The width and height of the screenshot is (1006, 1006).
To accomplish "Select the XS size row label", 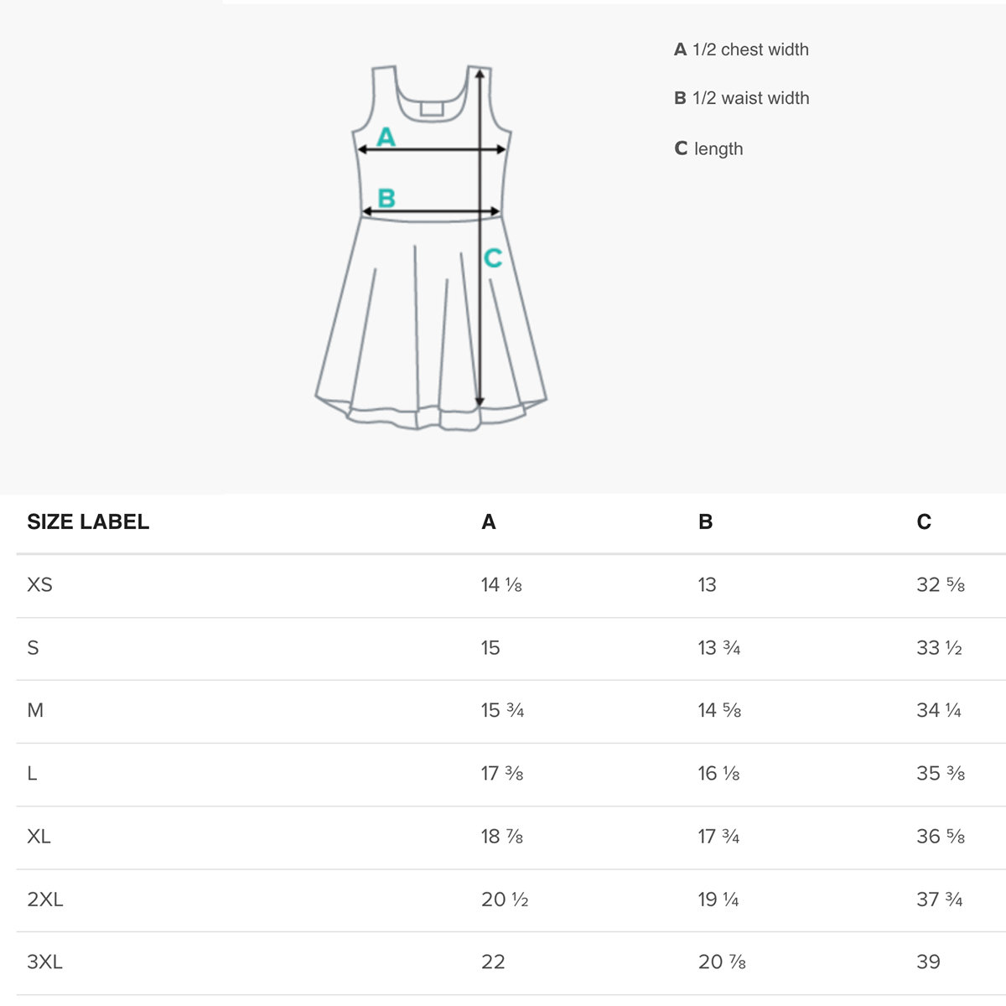I will pyautogui.click(x=39, y=584).
